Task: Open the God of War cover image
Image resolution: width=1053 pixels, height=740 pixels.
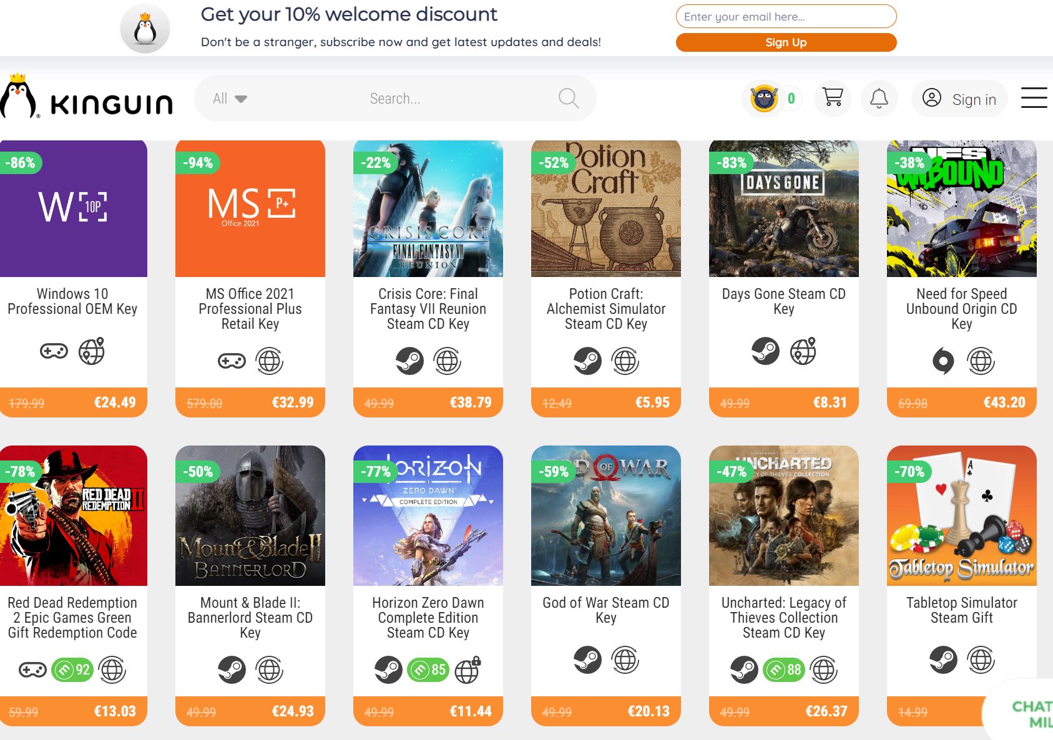Action: pyautogui.click(x=605, y=516)
